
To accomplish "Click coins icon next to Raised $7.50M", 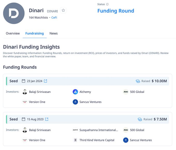I will click(x=140, y=119).
